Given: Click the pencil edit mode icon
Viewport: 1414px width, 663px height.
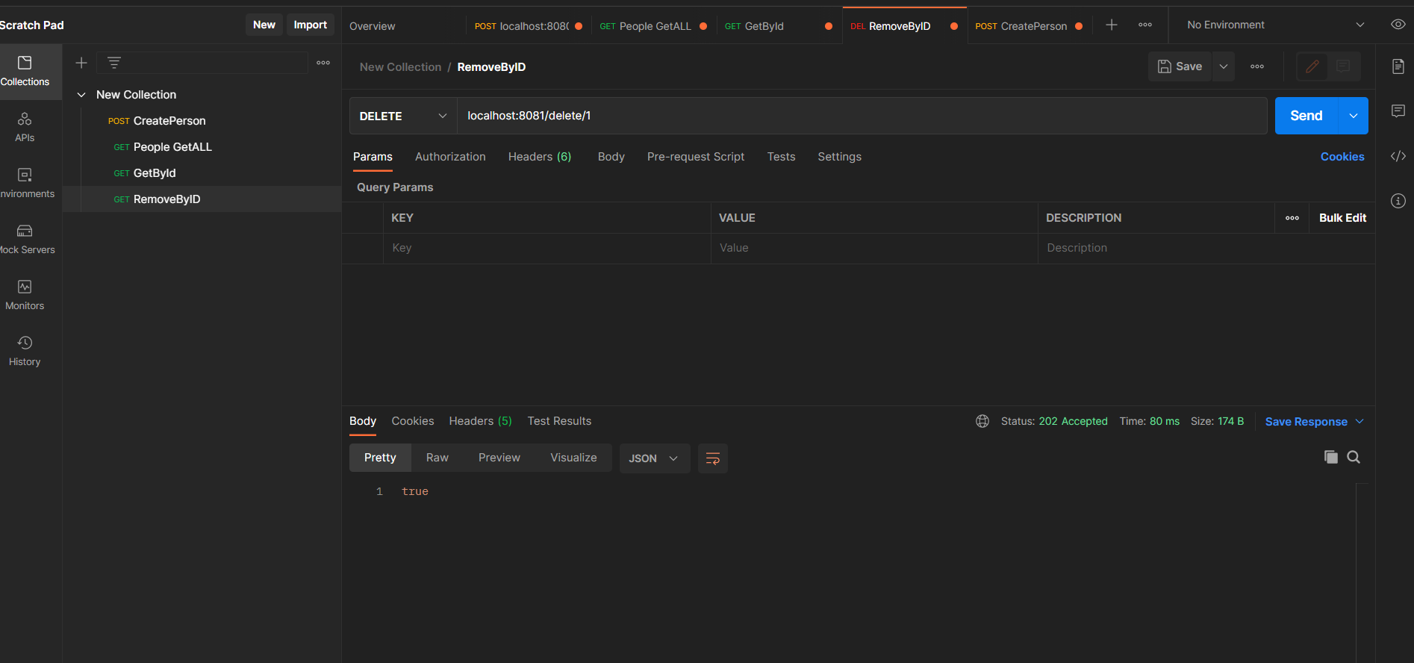Looking at the screenshot, I should pos(1312,66).
